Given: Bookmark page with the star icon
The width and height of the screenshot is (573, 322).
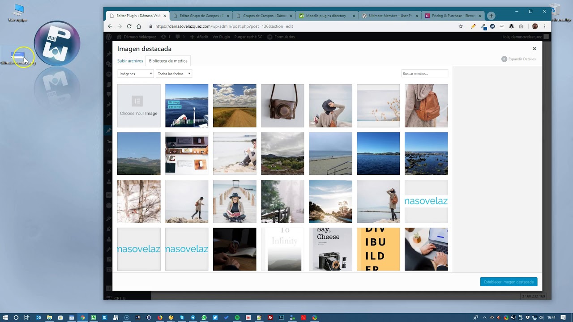Looking at the screenshot, I should coord(461,26).
